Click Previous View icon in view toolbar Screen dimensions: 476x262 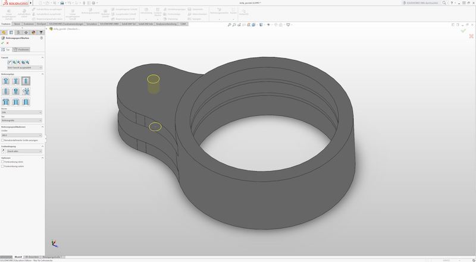point(239,24)
